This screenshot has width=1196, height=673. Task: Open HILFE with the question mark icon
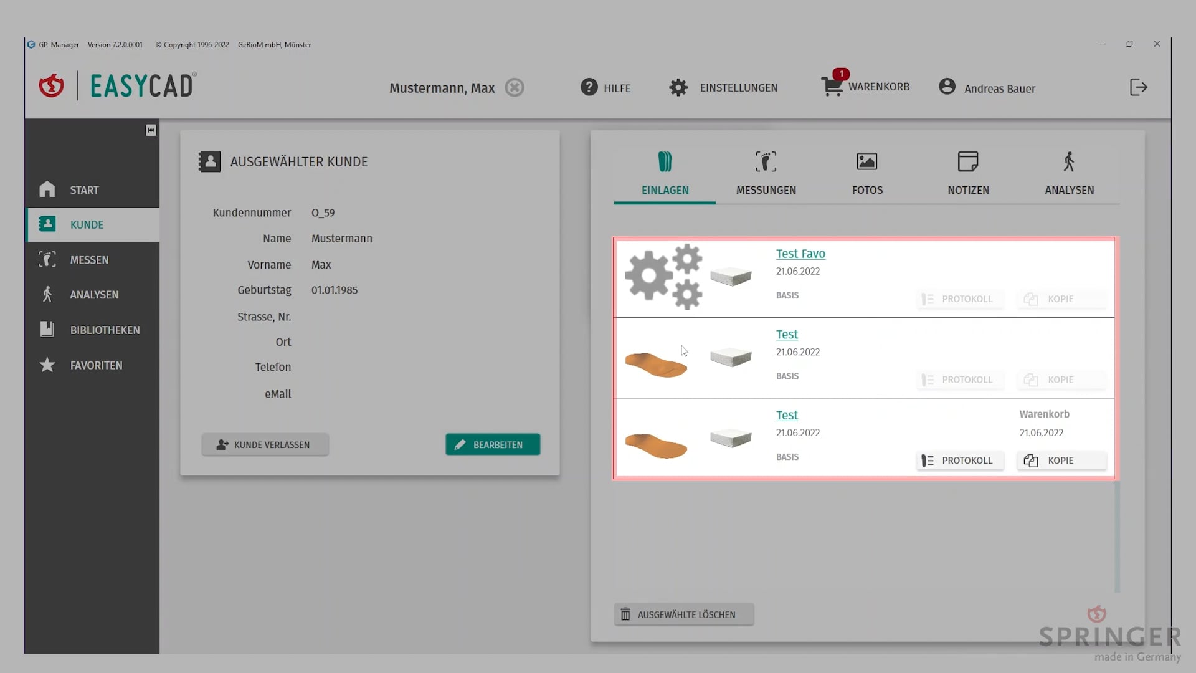coord(589,87)
